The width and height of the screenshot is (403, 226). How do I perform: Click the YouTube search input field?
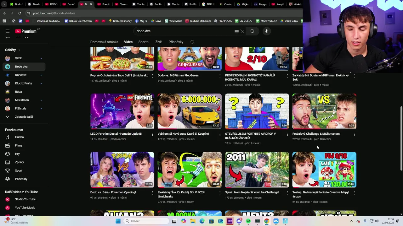tap(184, 31)
